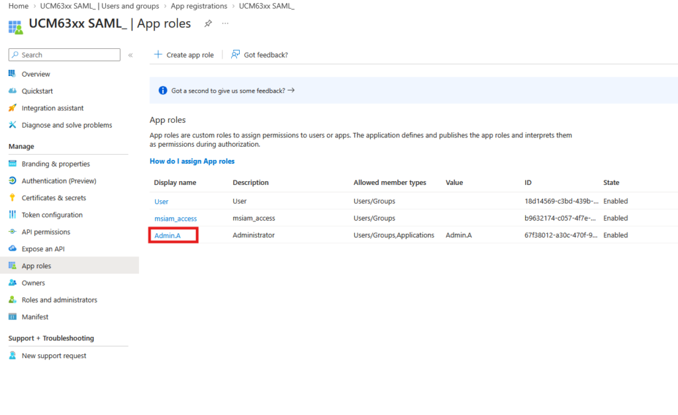This screenshot has height=415, width=678.
Task: Click the Token configuration bars icon
Action: 12,214
